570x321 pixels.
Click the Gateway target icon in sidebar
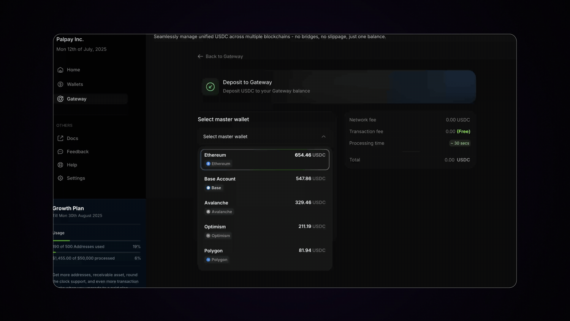pos(60,99)
